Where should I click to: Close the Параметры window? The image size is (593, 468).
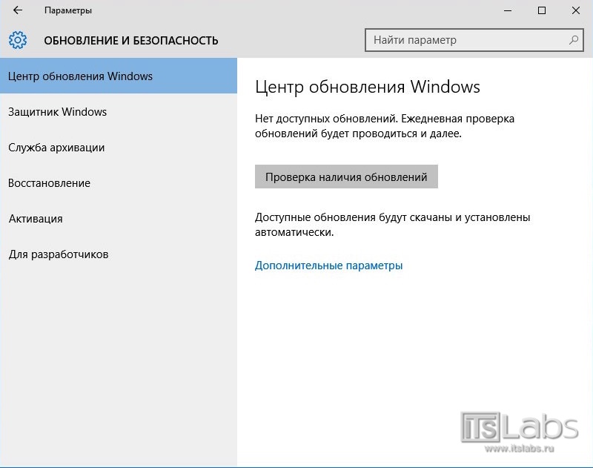[576, 10]
